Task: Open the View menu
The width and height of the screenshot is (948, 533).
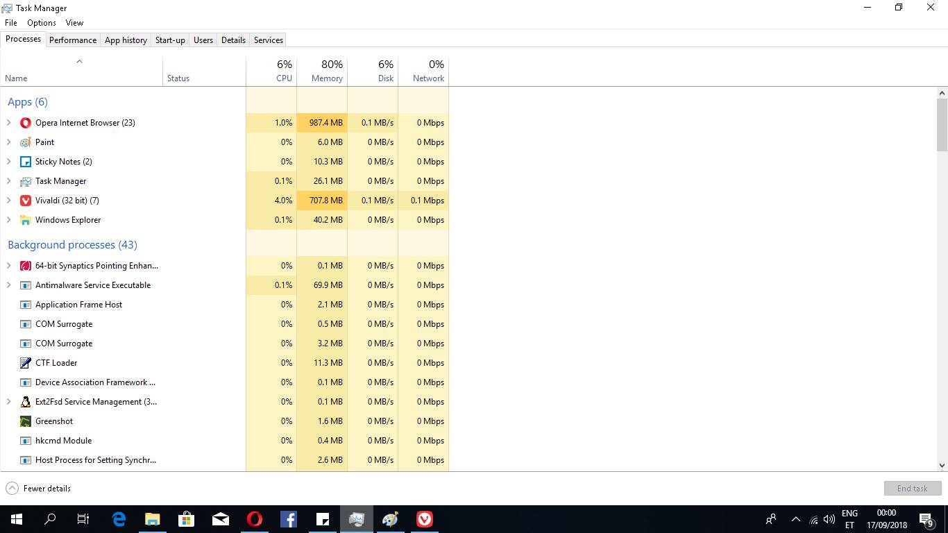Action: (x=74, y=23)
